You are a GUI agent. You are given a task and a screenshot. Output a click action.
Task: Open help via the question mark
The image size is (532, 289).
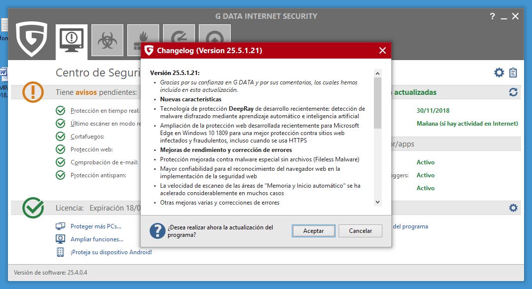pyautogui.click(x=492, y=16)
